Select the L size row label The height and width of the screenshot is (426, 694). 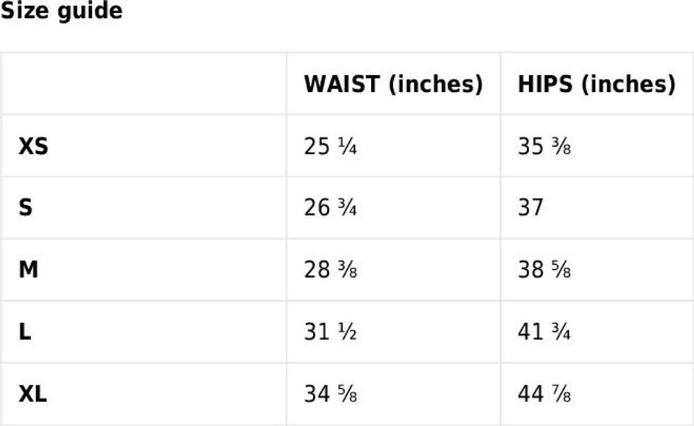pyautogui.click(x=25, y=333)
